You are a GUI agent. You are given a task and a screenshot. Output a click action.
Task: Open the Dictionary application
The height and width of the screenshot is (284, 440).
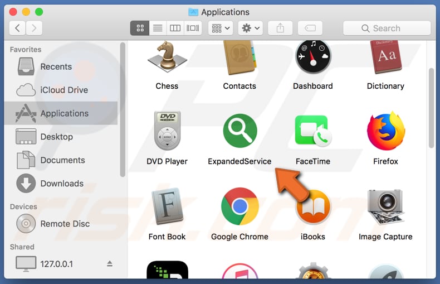pyautogui.click(x=385, y=58)
